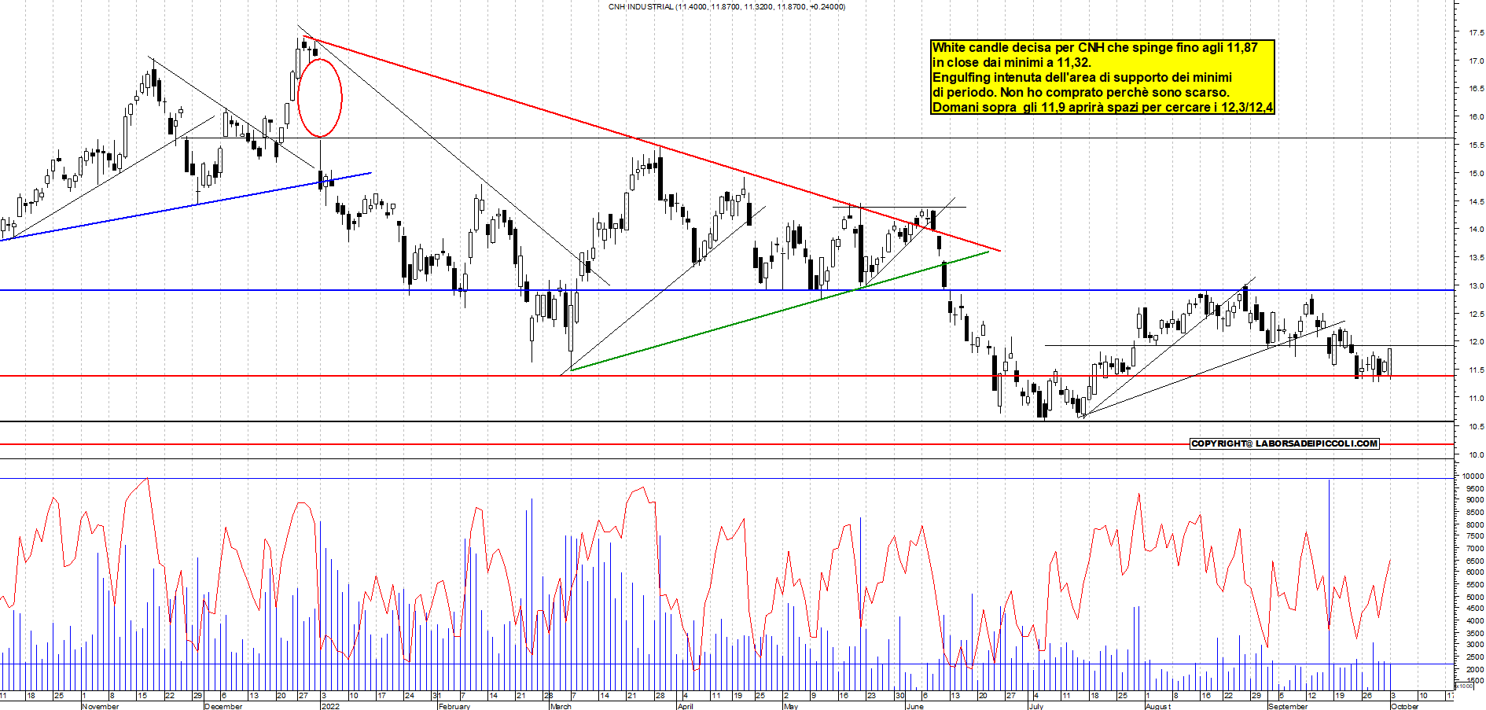Click the 13.5 price axis label
This screenshot has width=1486, height=710.
tap(1476, 258)
